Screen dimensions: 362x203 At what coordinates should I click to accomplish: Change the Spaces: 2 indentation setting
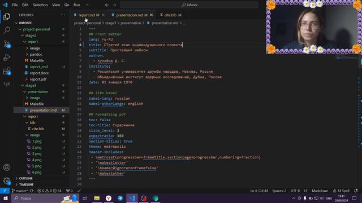(279, 191)
